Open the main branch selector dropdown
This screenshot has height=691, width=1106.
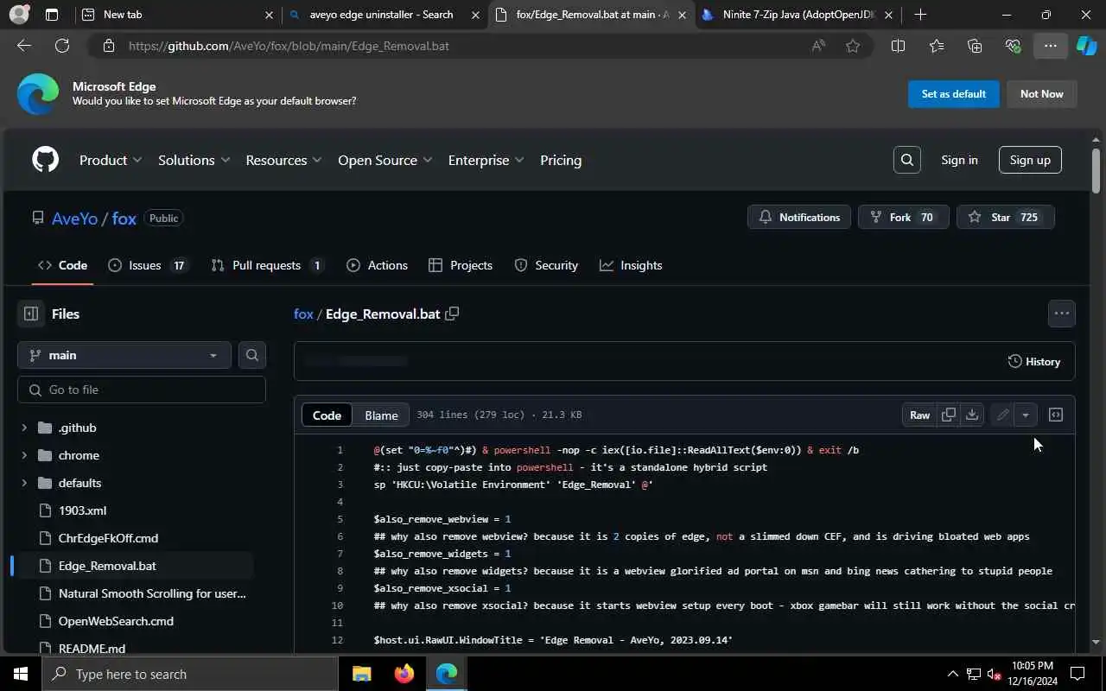(x=124, y=355)
